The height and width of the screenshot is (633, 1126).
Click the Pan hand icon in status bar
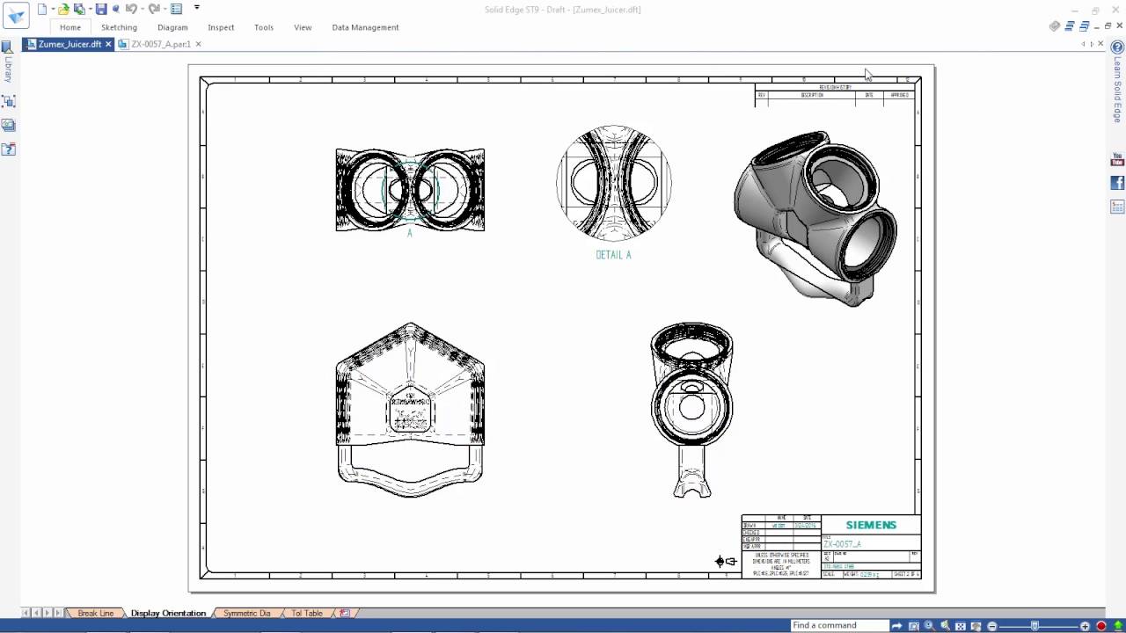[x=976, y=626]
